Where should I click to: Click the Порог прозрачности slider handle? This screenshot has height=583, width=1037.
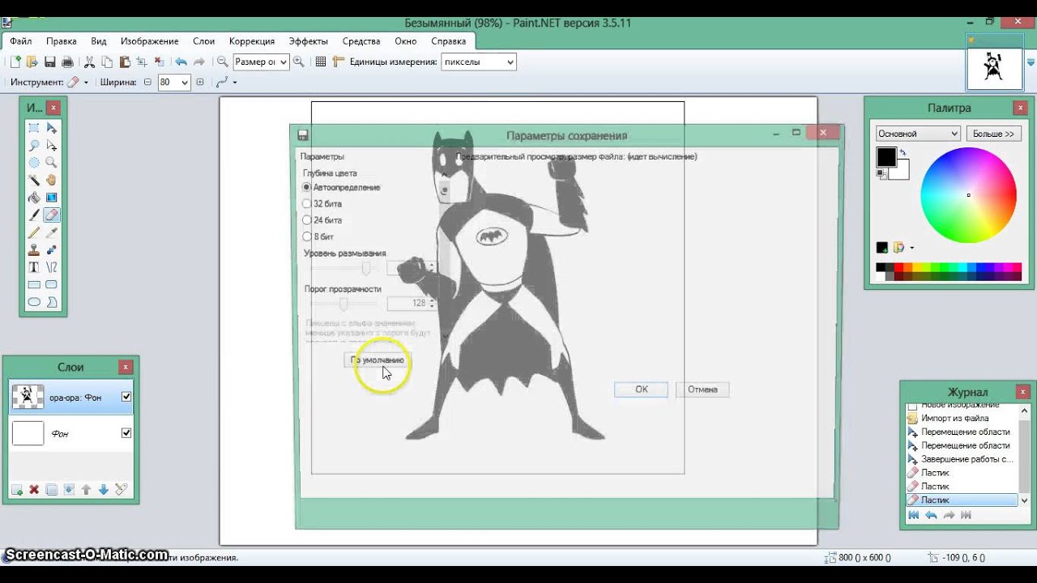click(x=344, y=304)
